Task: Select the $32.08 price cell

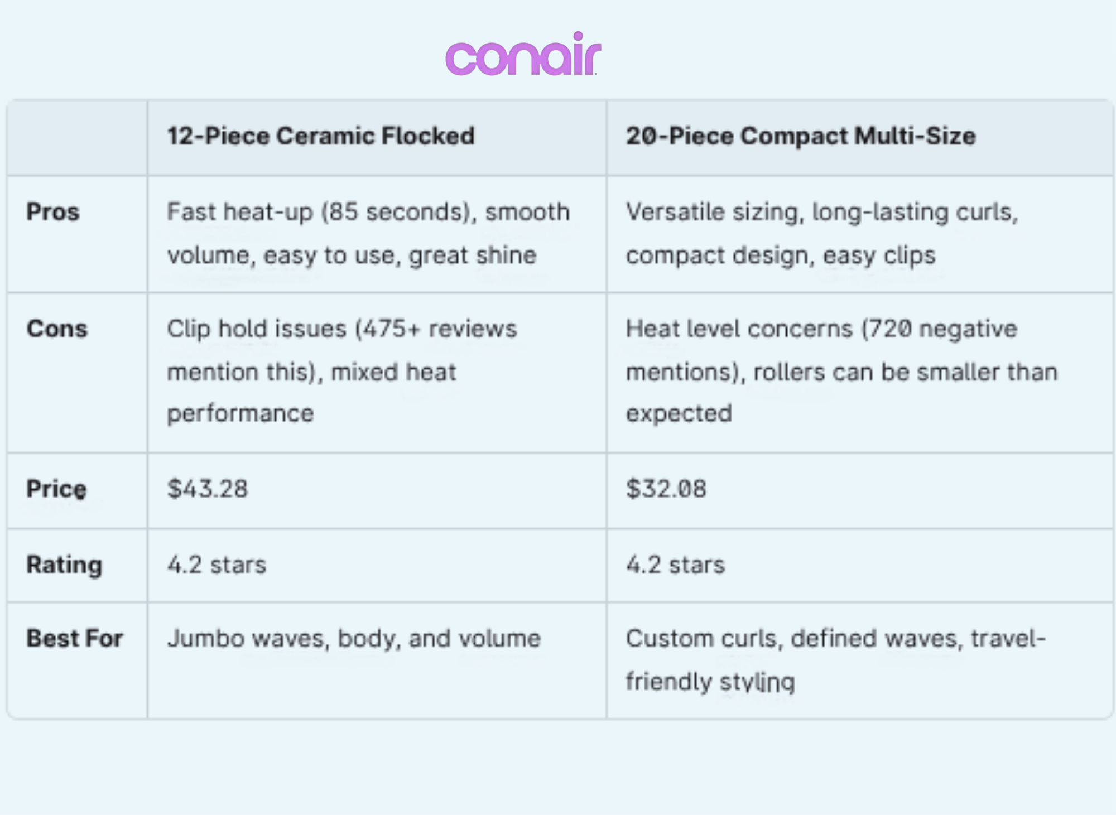Action: click(x=666, y=489)
